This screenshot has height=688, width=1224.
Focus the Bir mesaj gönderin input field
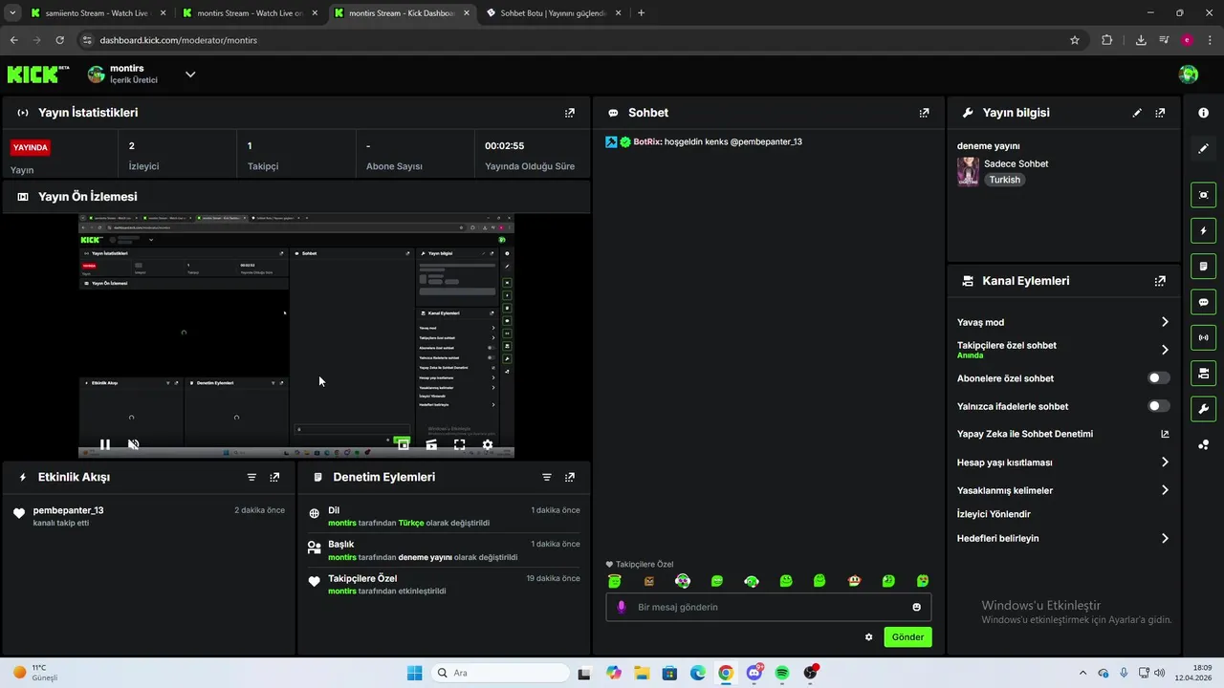pyautogui.click(x=768, y=607)
